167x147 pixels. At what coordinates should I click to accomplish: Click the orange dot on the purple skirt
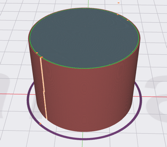pos(40,124)
